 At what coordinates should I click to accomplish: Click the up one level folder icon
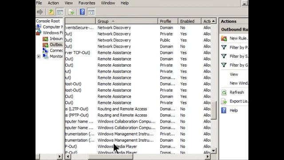[x=51, y=12]
